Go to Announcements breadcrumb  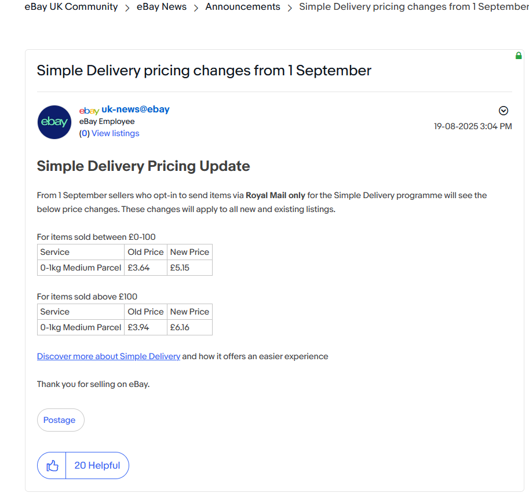(243, 7)
